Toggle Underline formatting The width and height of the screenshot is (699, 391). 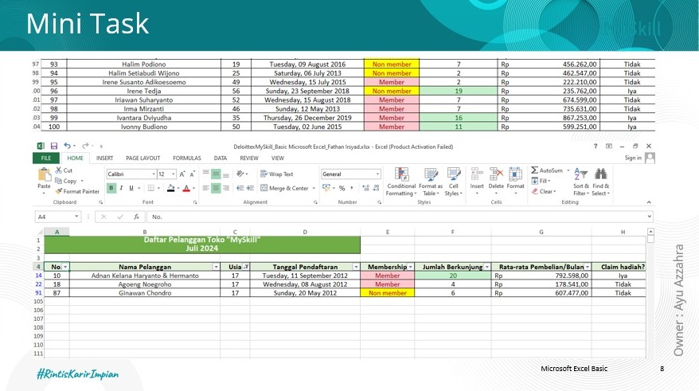pyautogui.click(x=131, y=188)
